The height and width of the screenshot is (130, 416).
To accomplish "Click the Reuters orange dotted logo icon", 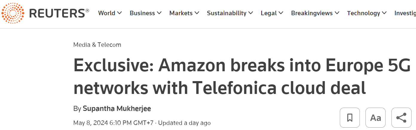I will (13, 13).
